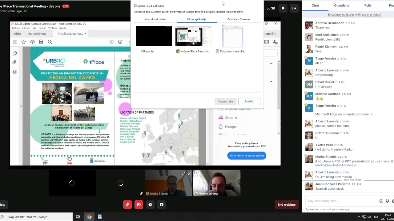The image size is (394, 221).
Task: Click End webinar button
Action: tap(287, 204)
